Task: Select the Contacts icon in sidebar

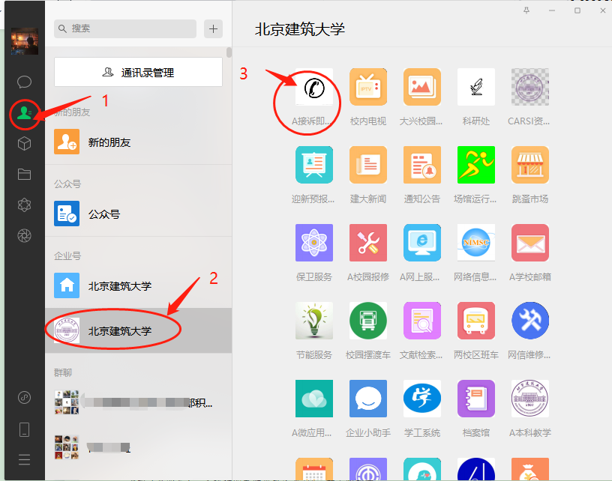Action: 24,113
